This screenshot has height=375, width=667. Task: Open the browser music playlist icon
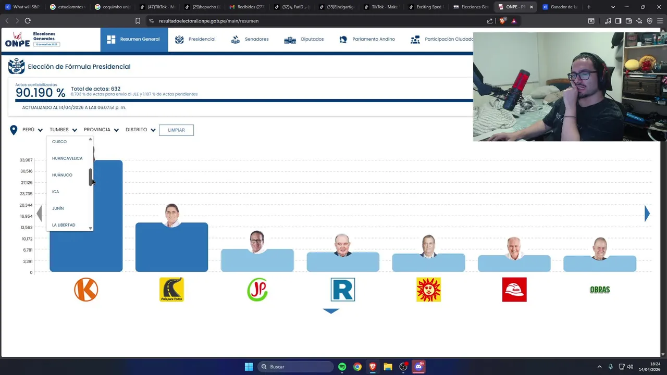pyautogui.click(x=608, y=21)
